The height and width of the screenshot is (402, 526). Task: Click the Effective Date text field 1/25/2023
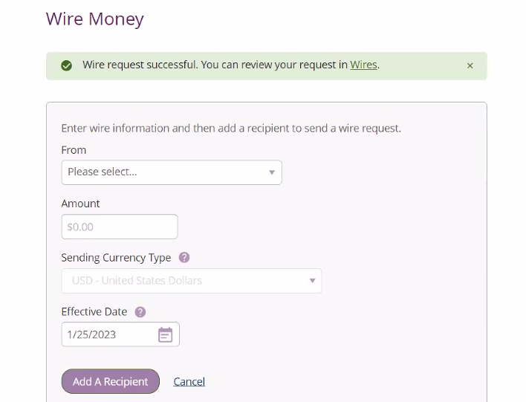pyautogui.click(x=108, y=334)
